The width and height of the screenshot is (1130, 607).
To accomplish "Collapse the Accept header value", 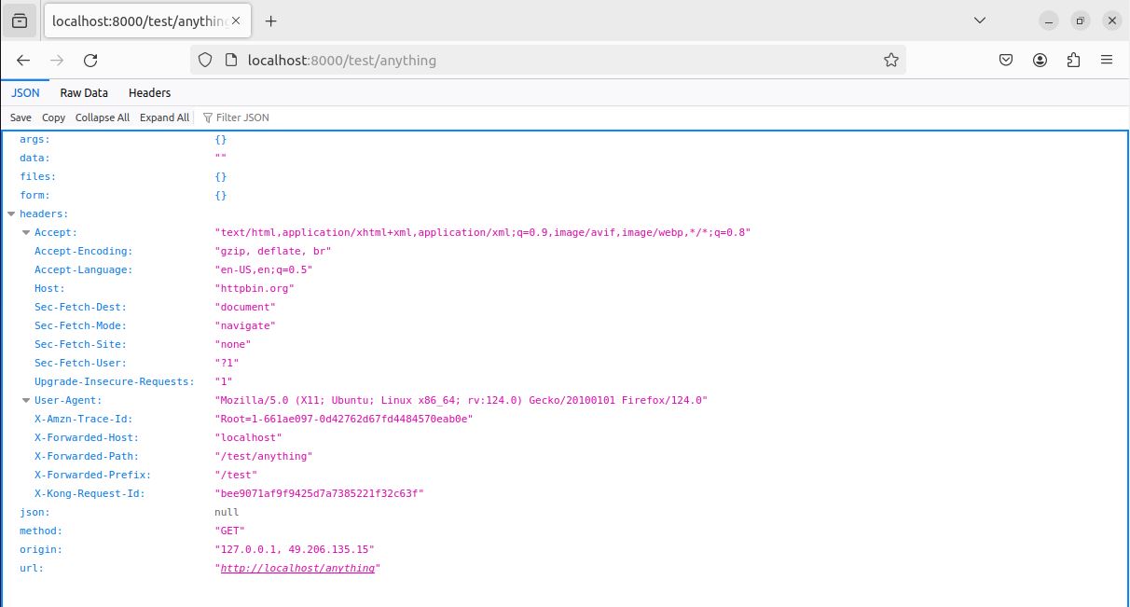I will tap(27, 232).
